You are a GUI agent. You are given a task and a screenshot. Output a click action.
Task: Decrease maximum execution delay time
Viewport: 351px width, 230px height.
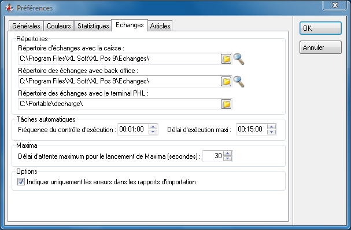272,132
